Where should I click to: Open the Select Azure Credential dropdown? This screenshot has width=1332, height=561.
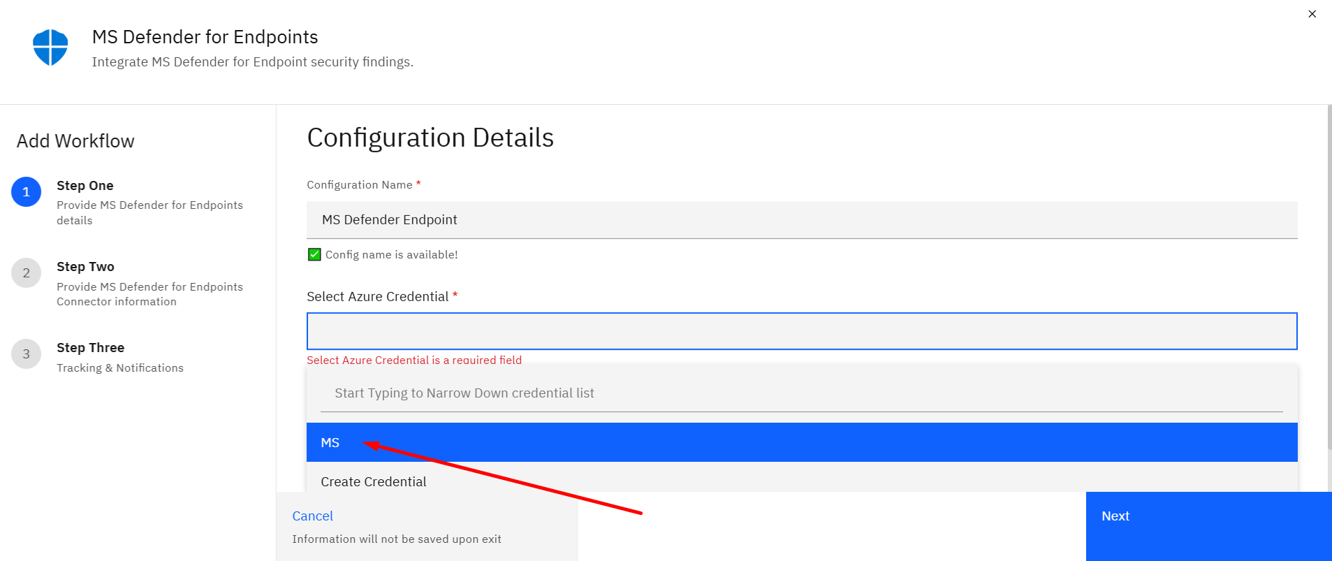tap(802, 331)
